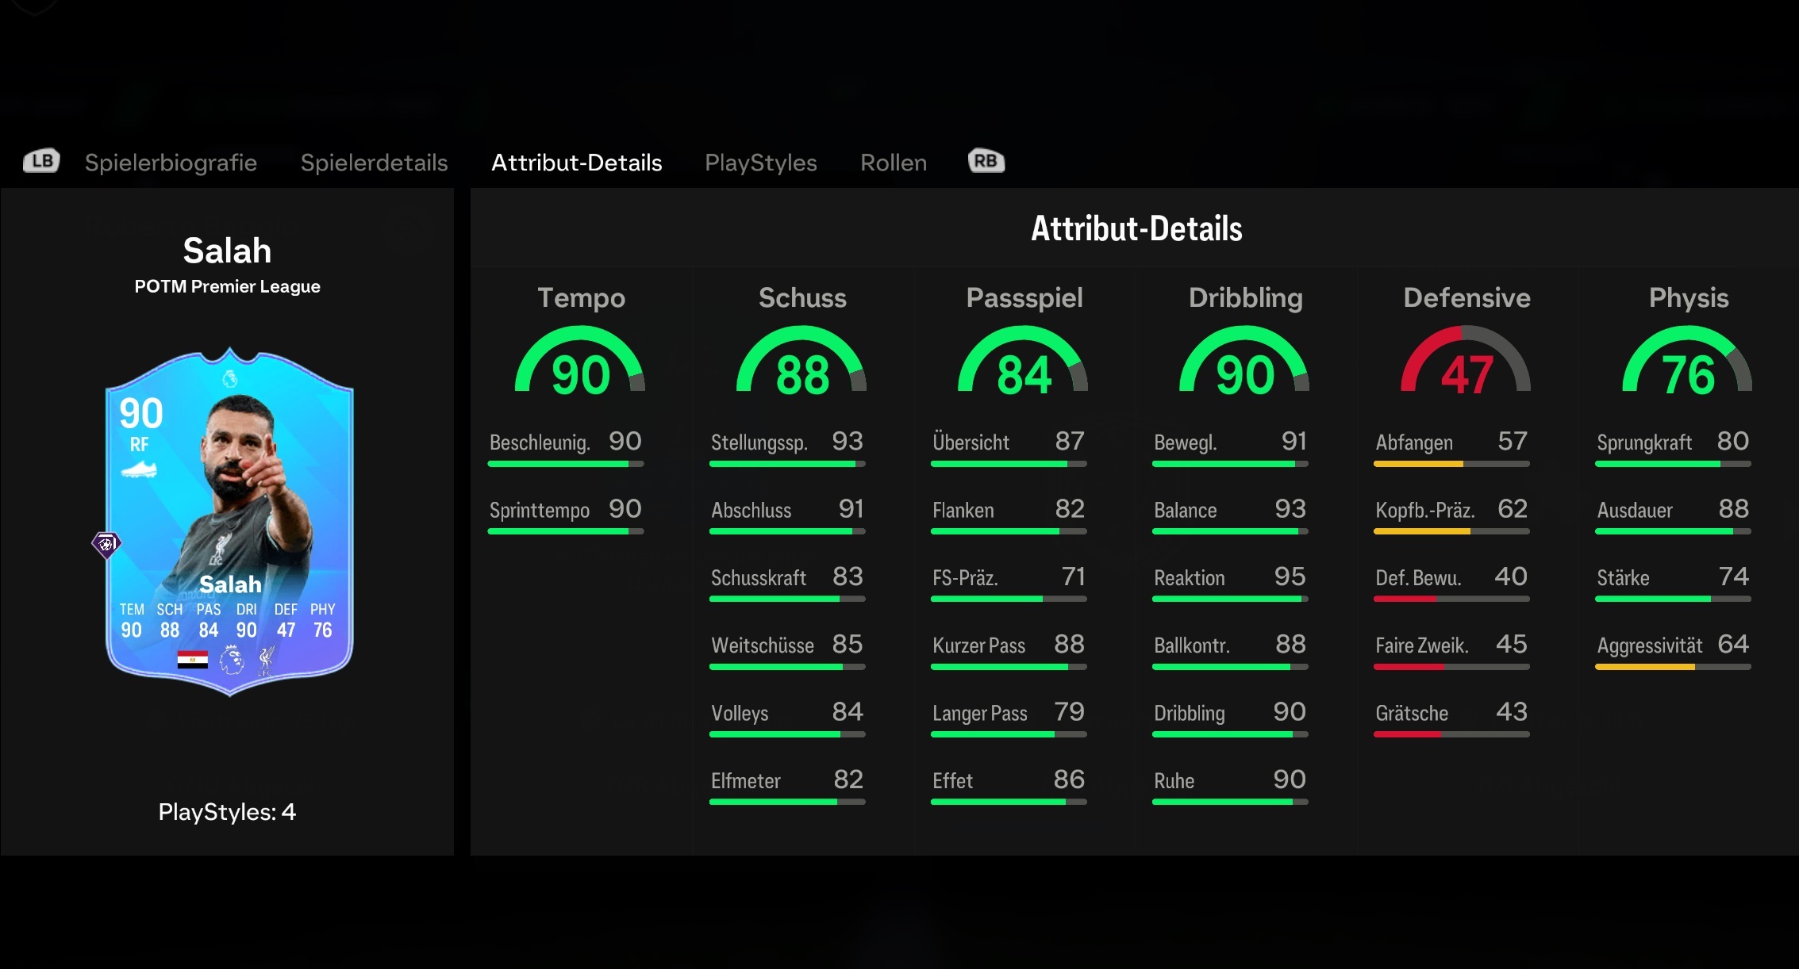This screenshot has width=1799, height=969.
Task: Click the 'Beschleunig.' attribute row
Action: (x=566, y=447)
